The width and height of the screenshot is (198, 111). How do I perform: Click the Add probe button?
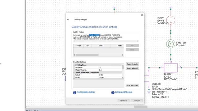pos(132,45)
